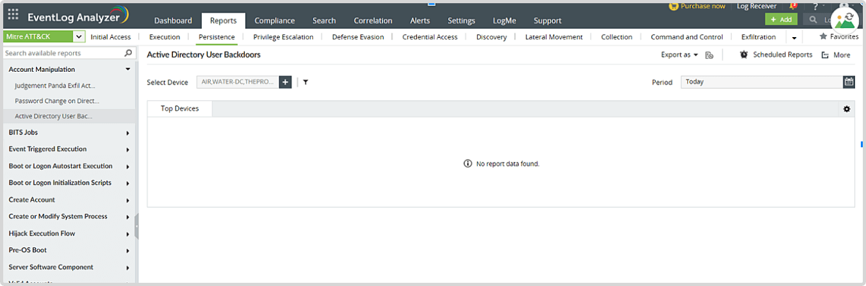Select the Collection tactic
866x286 pixels.
pos(617,37)
